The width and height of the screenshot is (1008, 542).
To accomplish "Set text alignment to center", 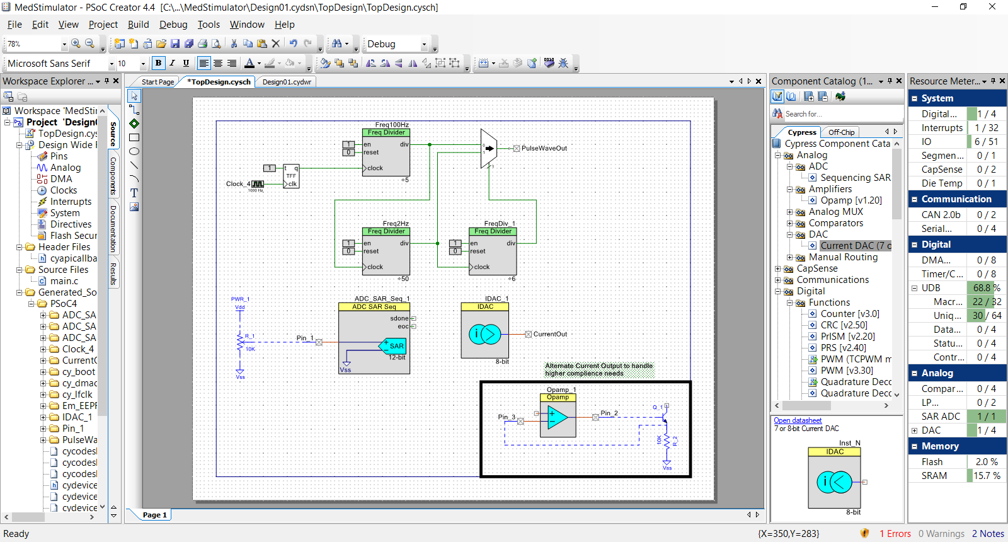I will coord(218,63).
